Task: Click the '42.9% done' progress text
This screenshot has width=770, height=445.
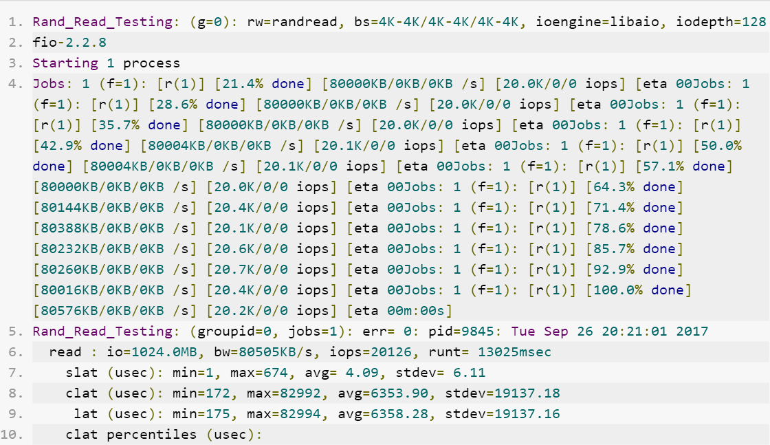Action: coord(82,146)
